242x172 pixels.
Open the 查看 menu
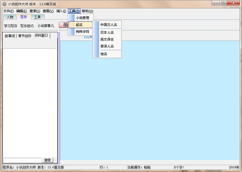pos(48,11)
